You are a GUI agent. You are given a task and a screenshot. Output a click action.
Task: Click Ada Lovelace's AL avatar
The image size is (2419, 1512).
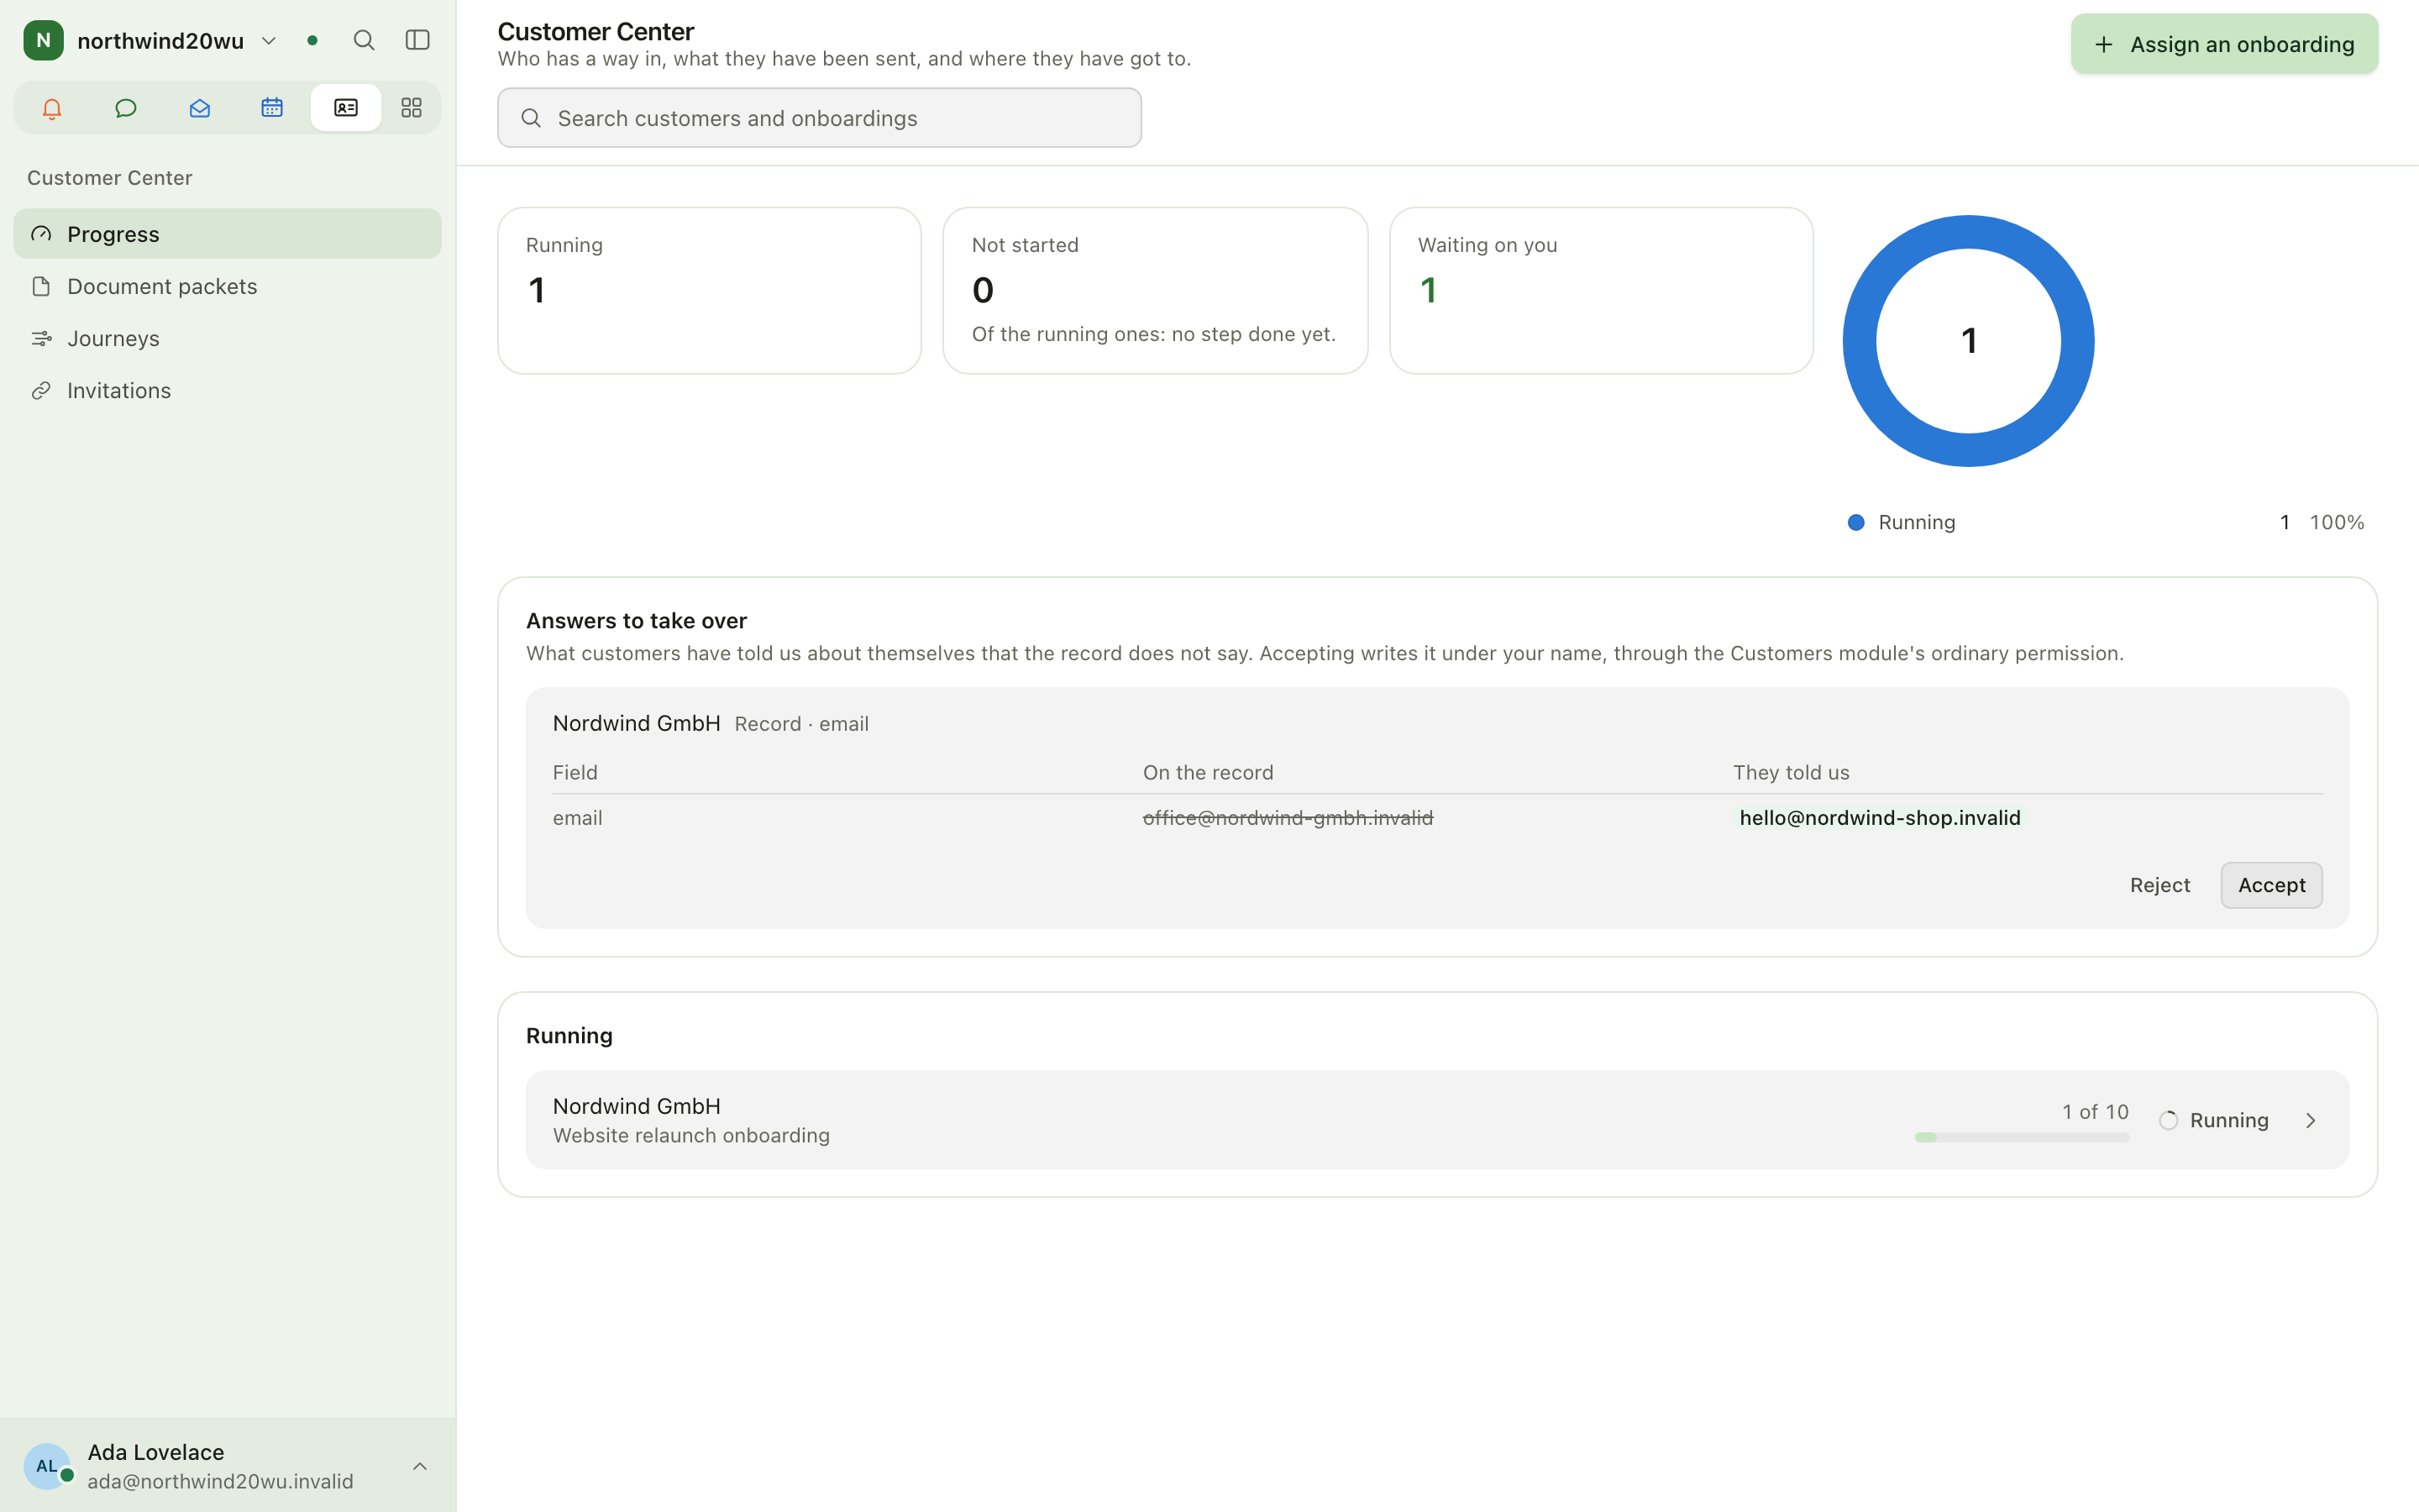point(47,1466)
